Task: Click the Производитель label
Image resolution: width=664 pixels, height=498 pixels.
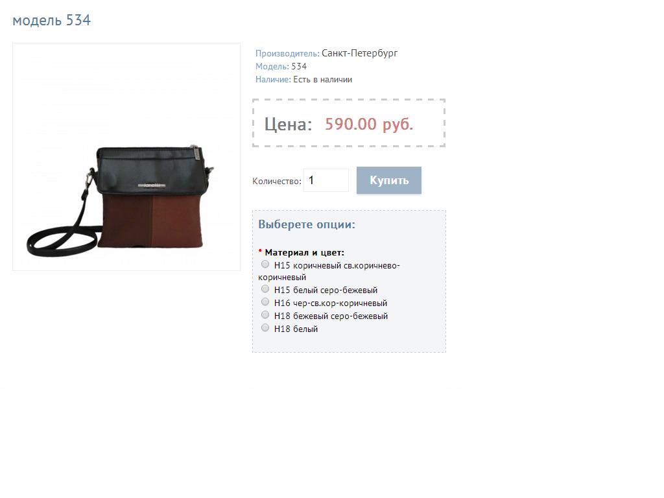Action: coord(287,54)
